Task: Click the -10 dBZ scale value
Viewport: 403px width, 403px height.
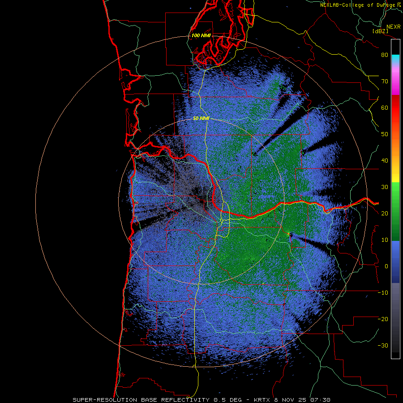Action: pyautogui.click(x=383, y=293)
